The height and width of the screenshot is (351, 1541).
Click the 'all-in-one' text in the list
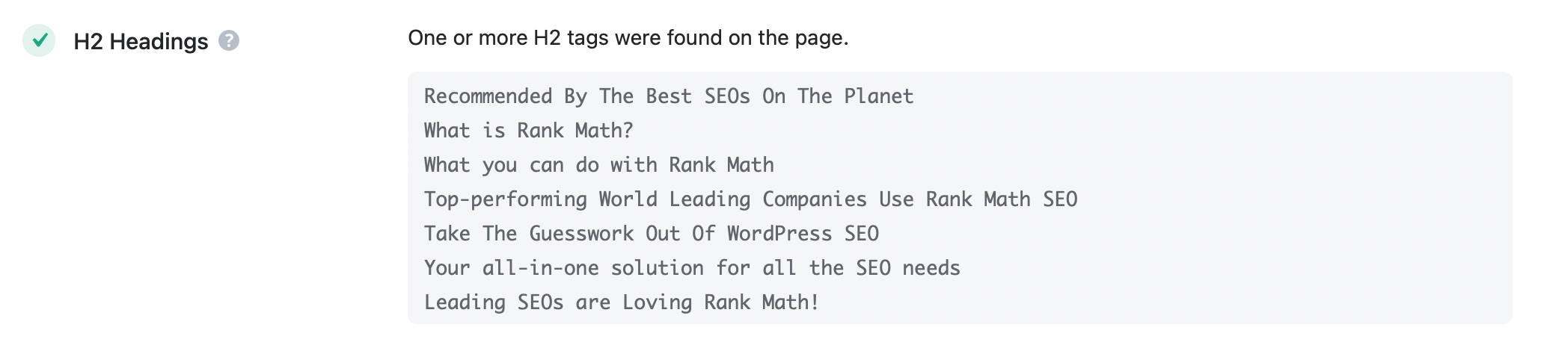tap(540, 268)
